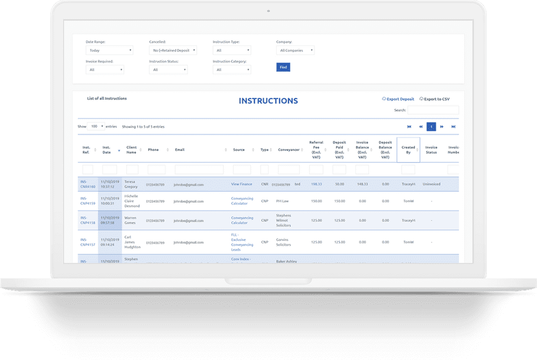Select page 1 in pagination
Screen dimensions: 537x360
431,127
